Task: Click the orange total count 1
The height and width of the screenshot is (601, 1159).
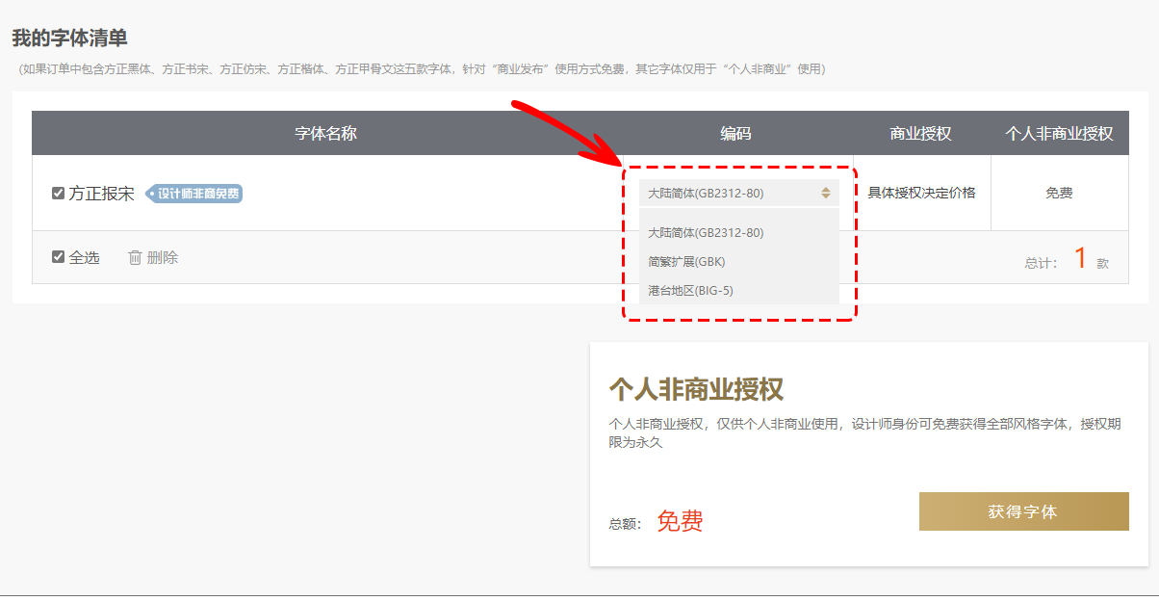Action: click(x=1080, y=258)
